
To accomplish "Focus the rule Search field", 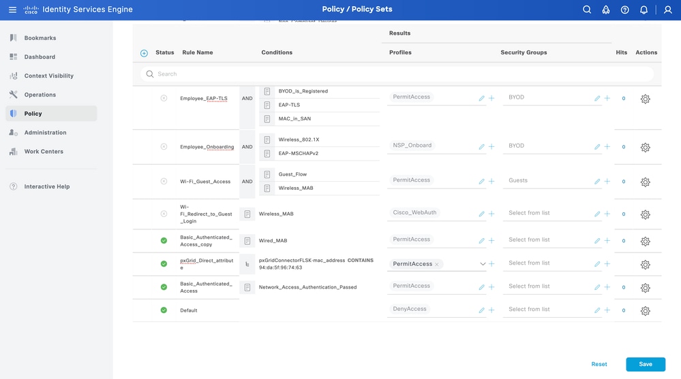I will tap(397, 74).
